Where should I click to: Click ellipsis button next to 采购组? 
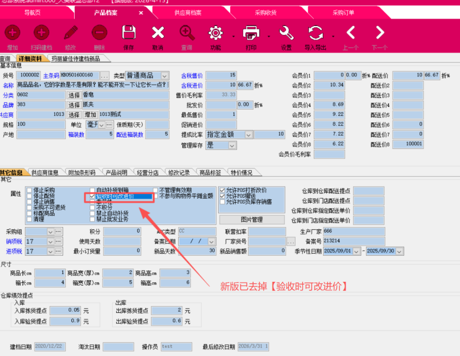[x=58, y=231]
